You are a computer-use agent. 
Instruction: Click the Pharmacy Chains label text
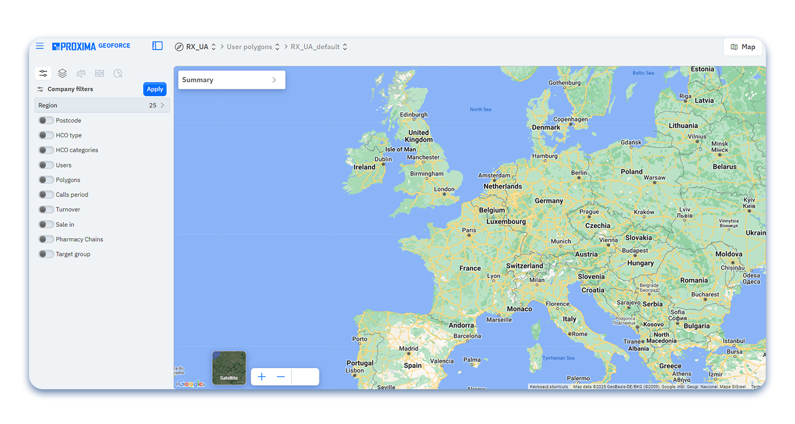point(79,239)
